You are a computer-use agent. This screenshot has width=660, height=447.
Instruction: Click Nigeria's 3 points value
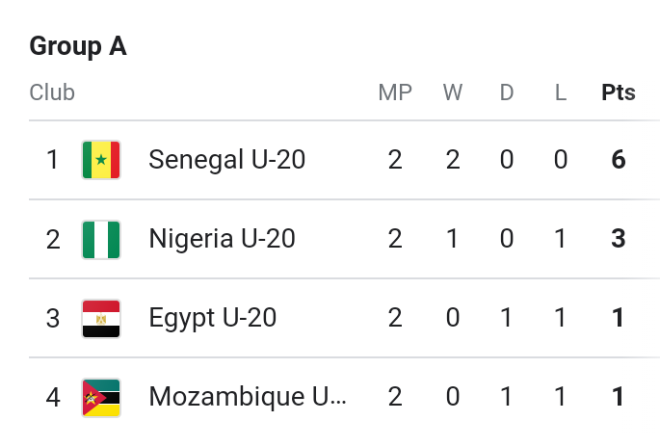coord(619,239)
